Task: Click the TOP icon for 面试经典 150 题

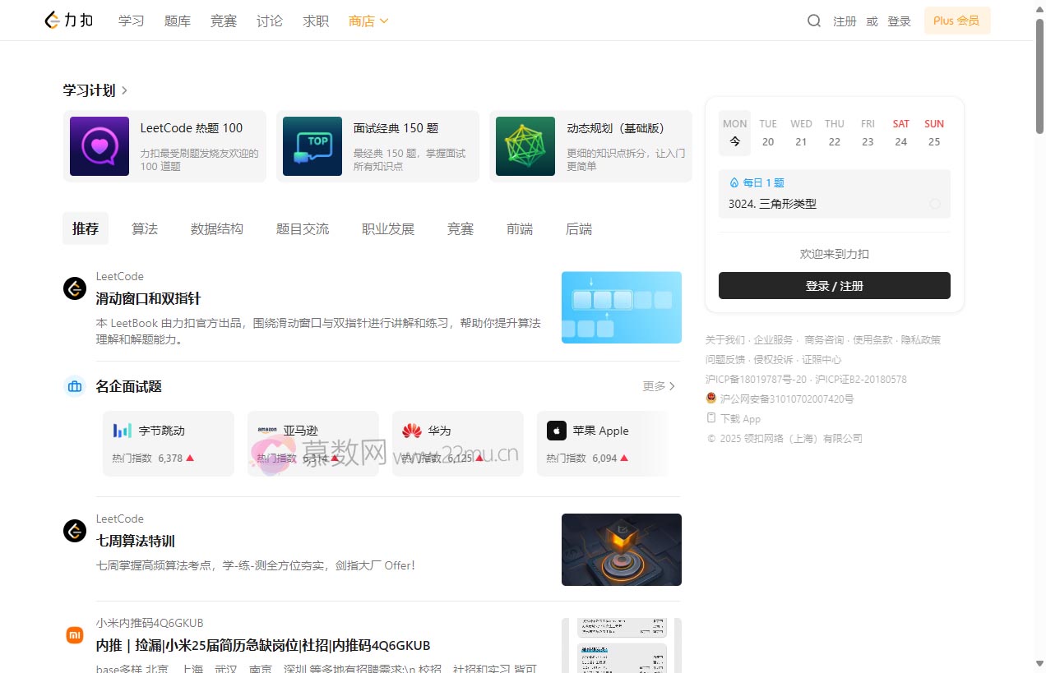Action: coord(312,145)
